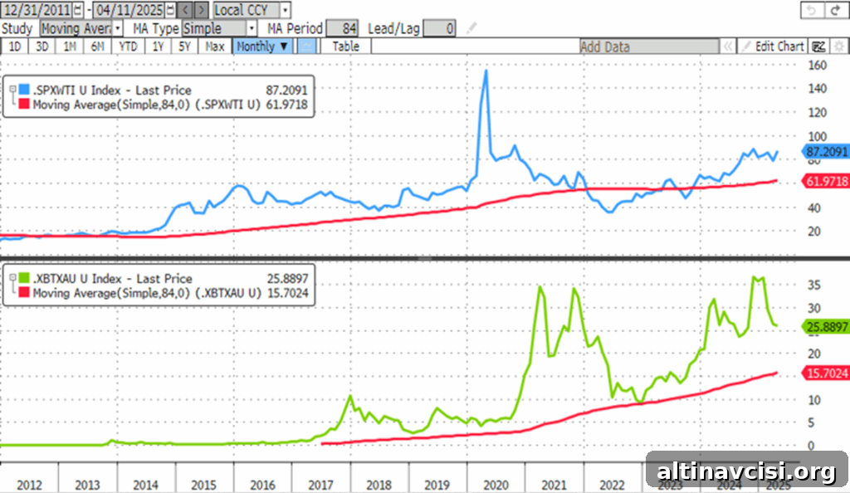Open the end date calendar picker
This screenshot has width=850, height=493.
(x=170, y=10)
